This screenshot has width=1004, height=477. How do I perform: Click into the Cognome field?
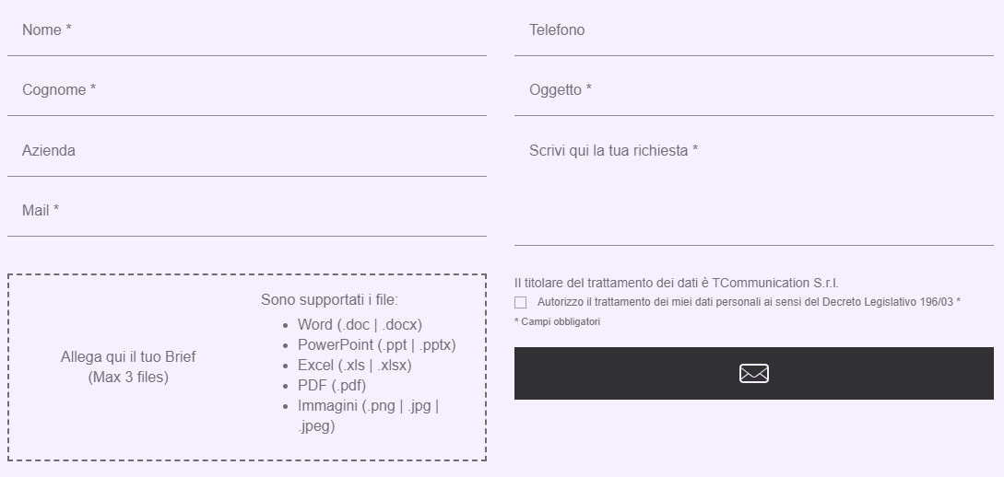246,90
